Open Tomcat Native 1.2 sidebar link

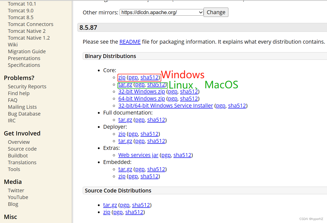tap(29, 38)
